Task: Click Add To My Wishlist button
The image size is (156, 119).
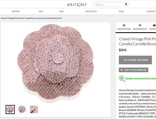Action: pos(133,70)
